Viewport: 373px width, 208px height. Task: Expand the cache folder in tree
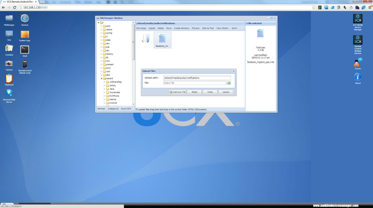click(101, 30)
